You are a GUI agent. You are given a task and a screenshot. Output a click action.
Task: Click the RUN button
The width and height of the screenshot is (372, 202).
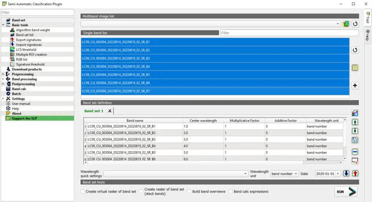tap(346, 192)
